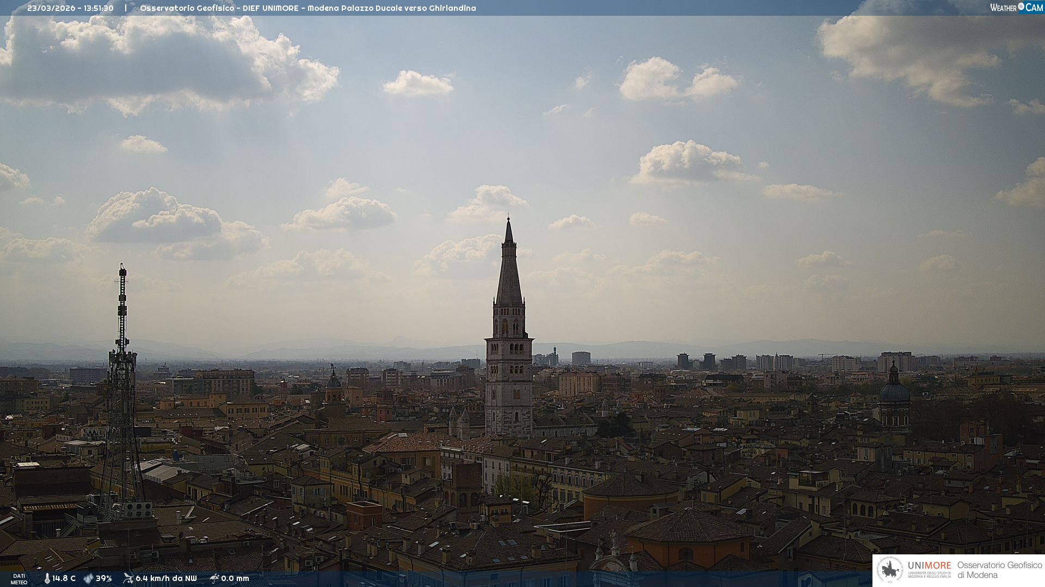Image resolution: width=1045 pixels, height=587 pixels.
Task: Click the WeatherCam camera lens icon
Action: click(x=1021, y=7)
